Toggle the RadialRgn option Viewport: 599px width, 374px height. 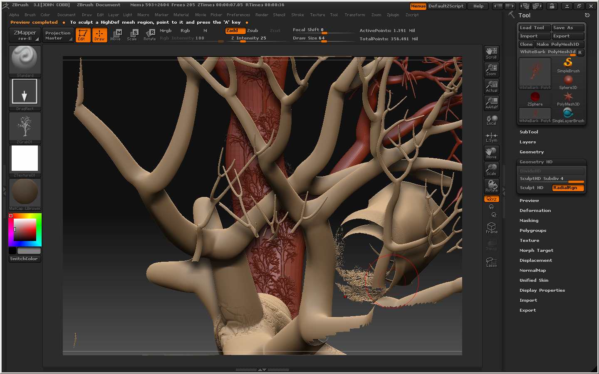coord(568,188)
